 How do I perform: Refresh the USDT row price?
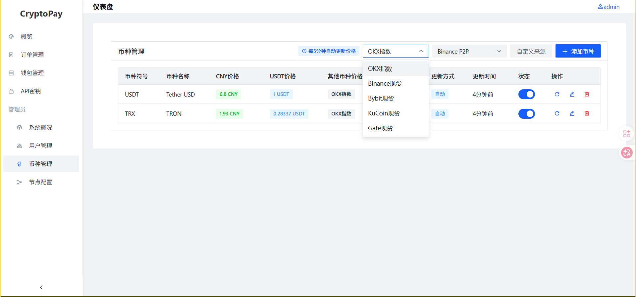click(557, 94)
